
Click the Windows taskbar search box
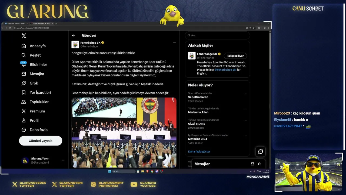(124, 171)
